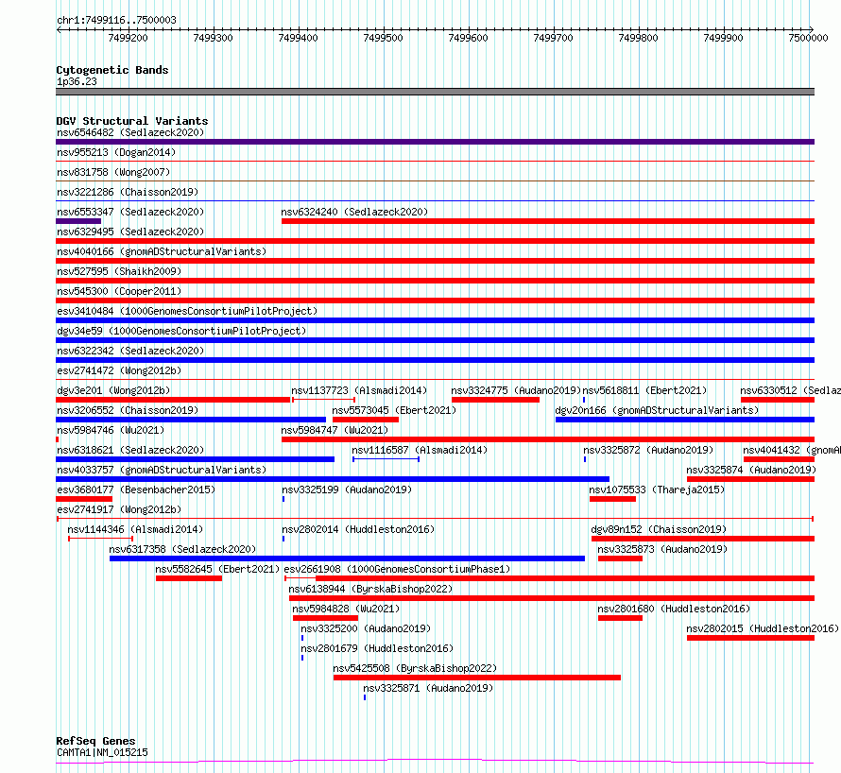Image resolution: width=841 pixels, height=773 pixels.
Task: Click nsv2802015 (Huddleston2016) label
Action: click(763, 628)
